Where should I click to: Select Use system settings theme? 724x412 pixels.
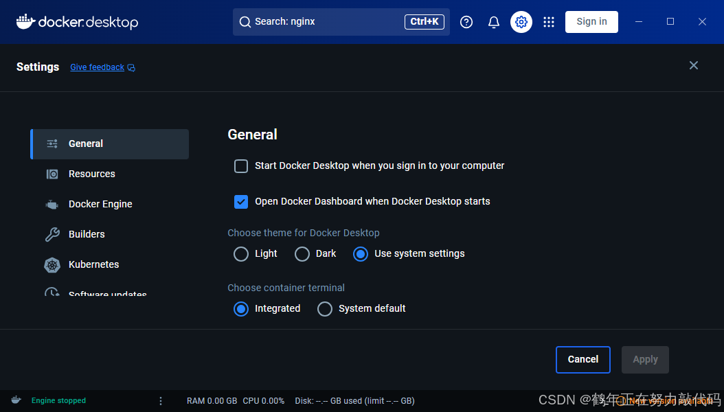coord(361,254)
